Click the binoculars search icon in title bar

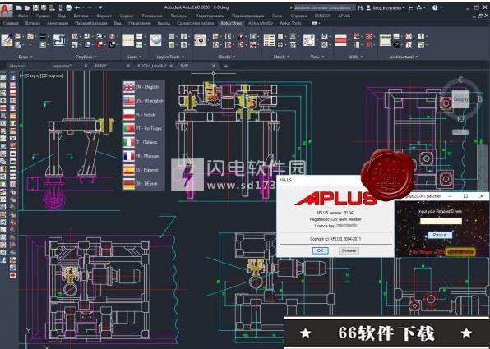(x=360, y=8)
